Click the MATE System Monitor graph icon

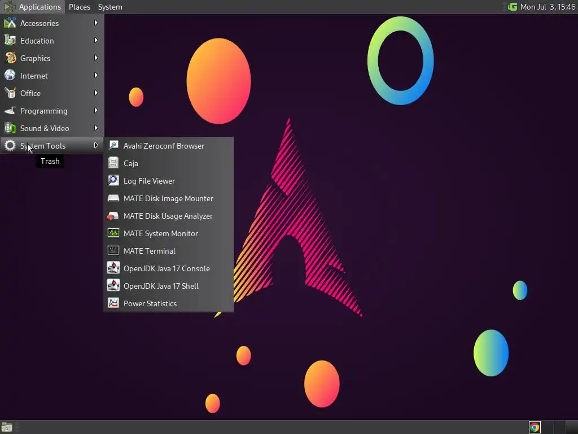(x=113, y=233)
